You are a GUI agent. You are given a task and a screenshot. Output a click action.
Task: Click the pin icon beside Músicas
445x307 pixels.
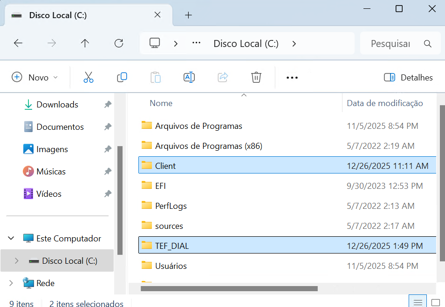[108, 171]
